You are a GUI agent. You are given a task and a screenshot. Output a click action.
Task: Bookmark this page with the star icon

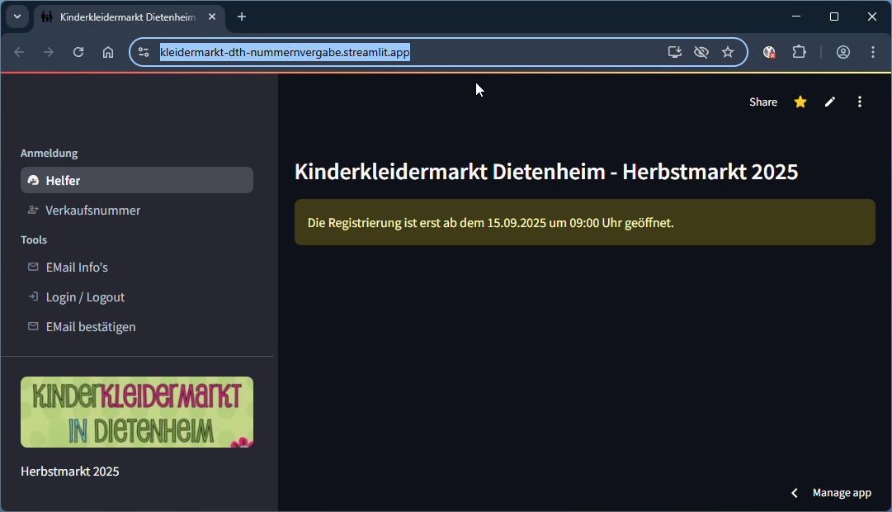[728, 52]
